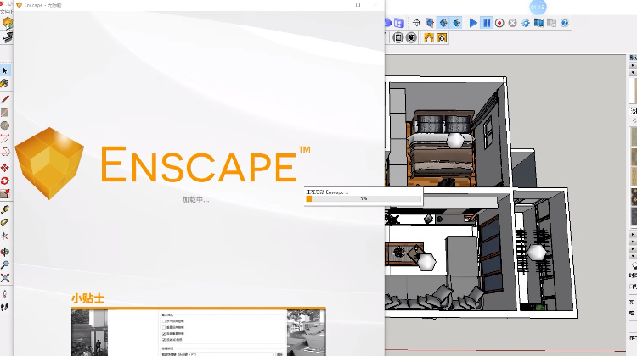Click the first round grey toolbar icon

[x=398, y=37]
